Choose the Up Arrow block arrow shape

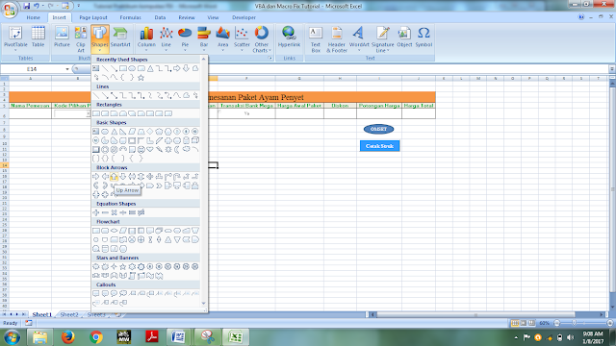[x=114, y=177]
